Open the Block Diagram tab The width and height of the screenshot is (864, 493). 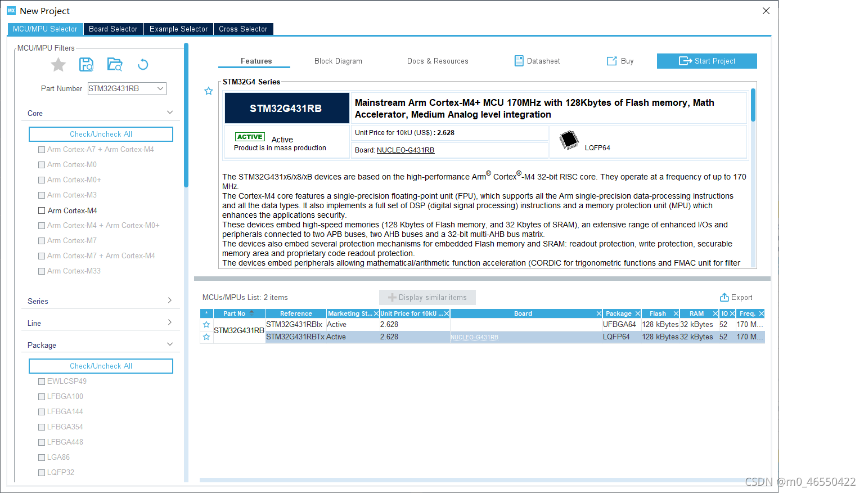(x=338, y=61)
